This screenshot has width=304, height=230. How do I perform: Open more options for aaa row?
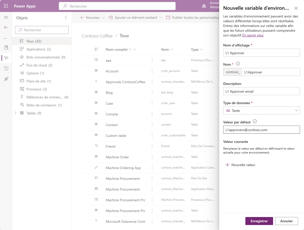(152, 60)
